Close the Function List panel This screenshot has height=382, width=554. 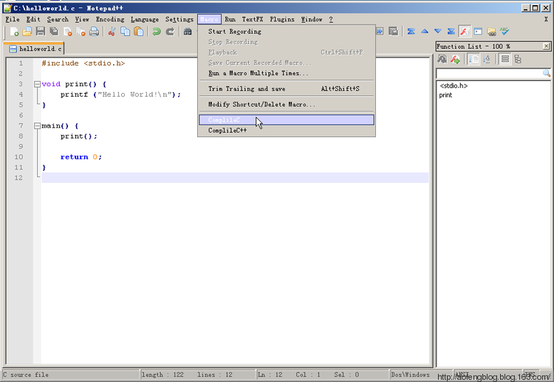(x=547, y=46)
